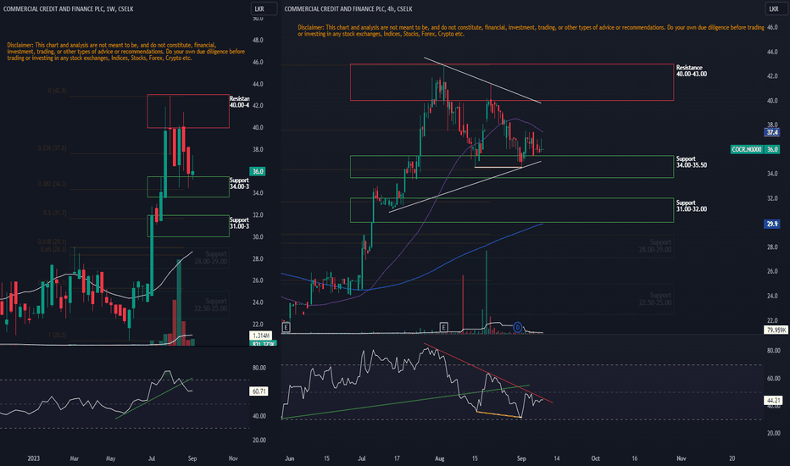This screenshot has width=790, height=466.
Task: Click the 37.4 moving average price tag
Action: coord(772,132)
